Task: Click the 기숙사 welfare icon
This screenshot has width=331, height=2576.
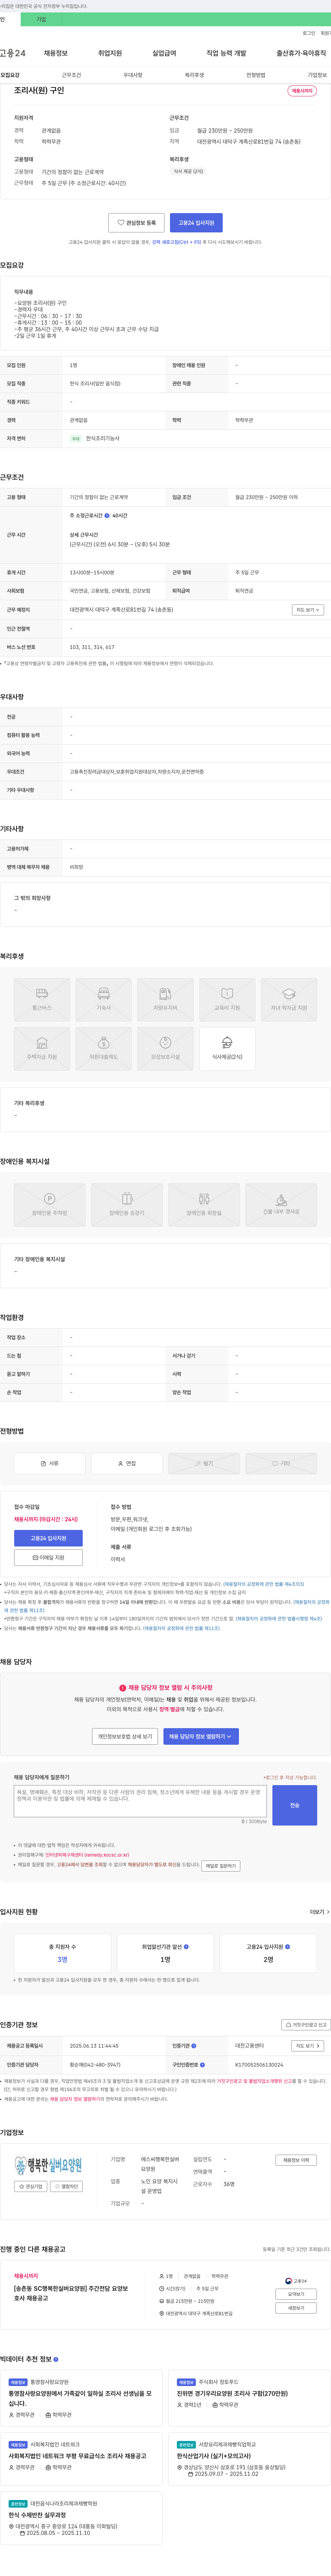Action: (x=104, y=1000)
